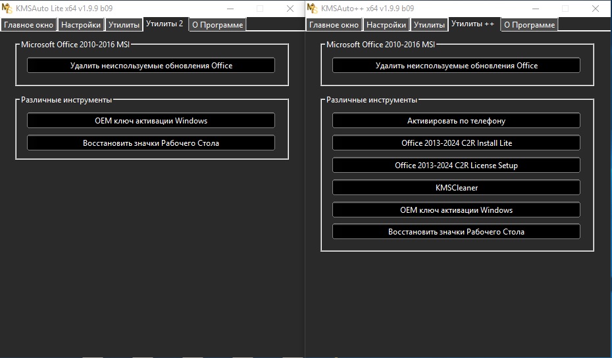Switch to Утилиты tab in KMSAuto++ window
612x358 pixels.
coord(429,25)
